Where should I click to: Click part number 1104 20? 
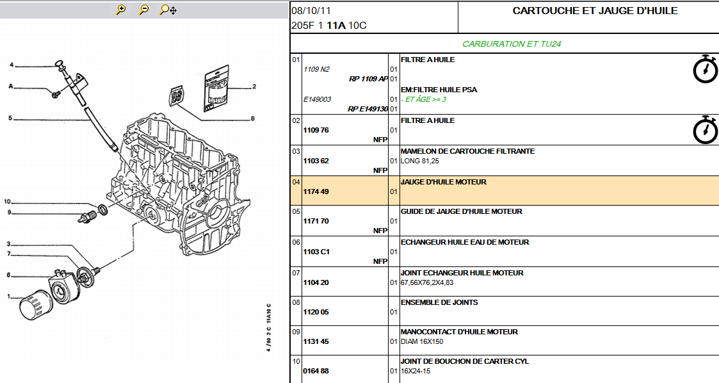click(x=316, y=282)
